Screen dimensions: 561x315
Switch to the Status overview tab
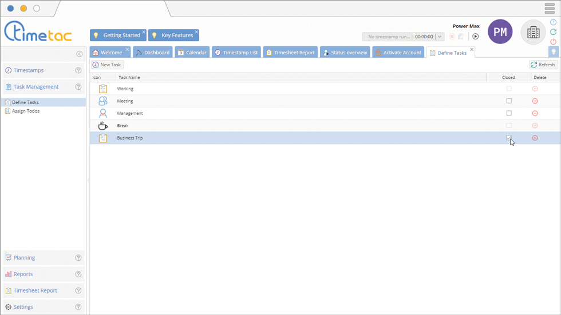(x=345, y=53)
